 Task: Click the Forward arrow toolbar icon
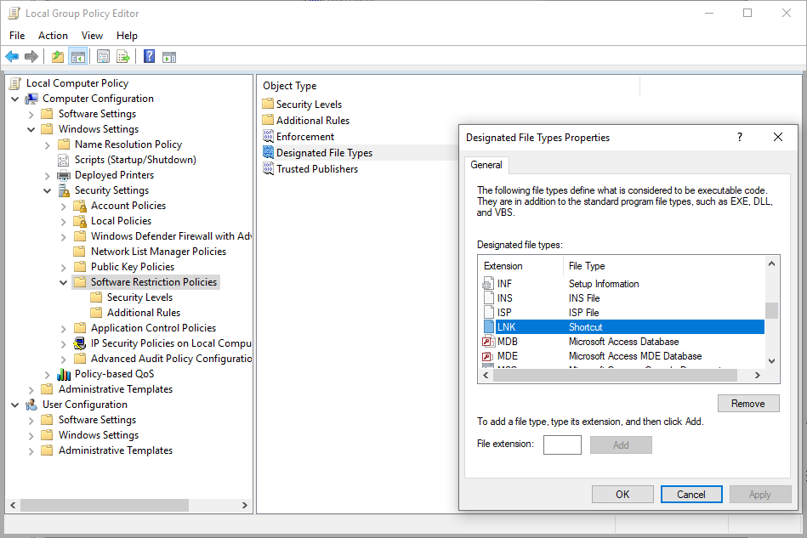31,57
